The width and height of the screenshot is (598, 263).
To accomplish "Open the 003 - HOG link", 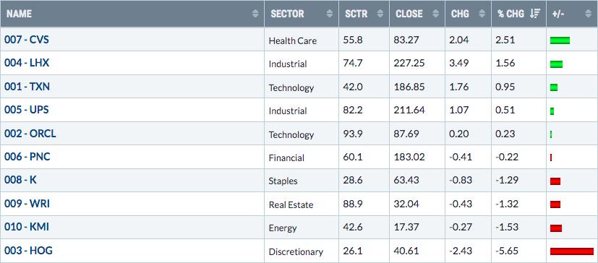I will (29, 251).
